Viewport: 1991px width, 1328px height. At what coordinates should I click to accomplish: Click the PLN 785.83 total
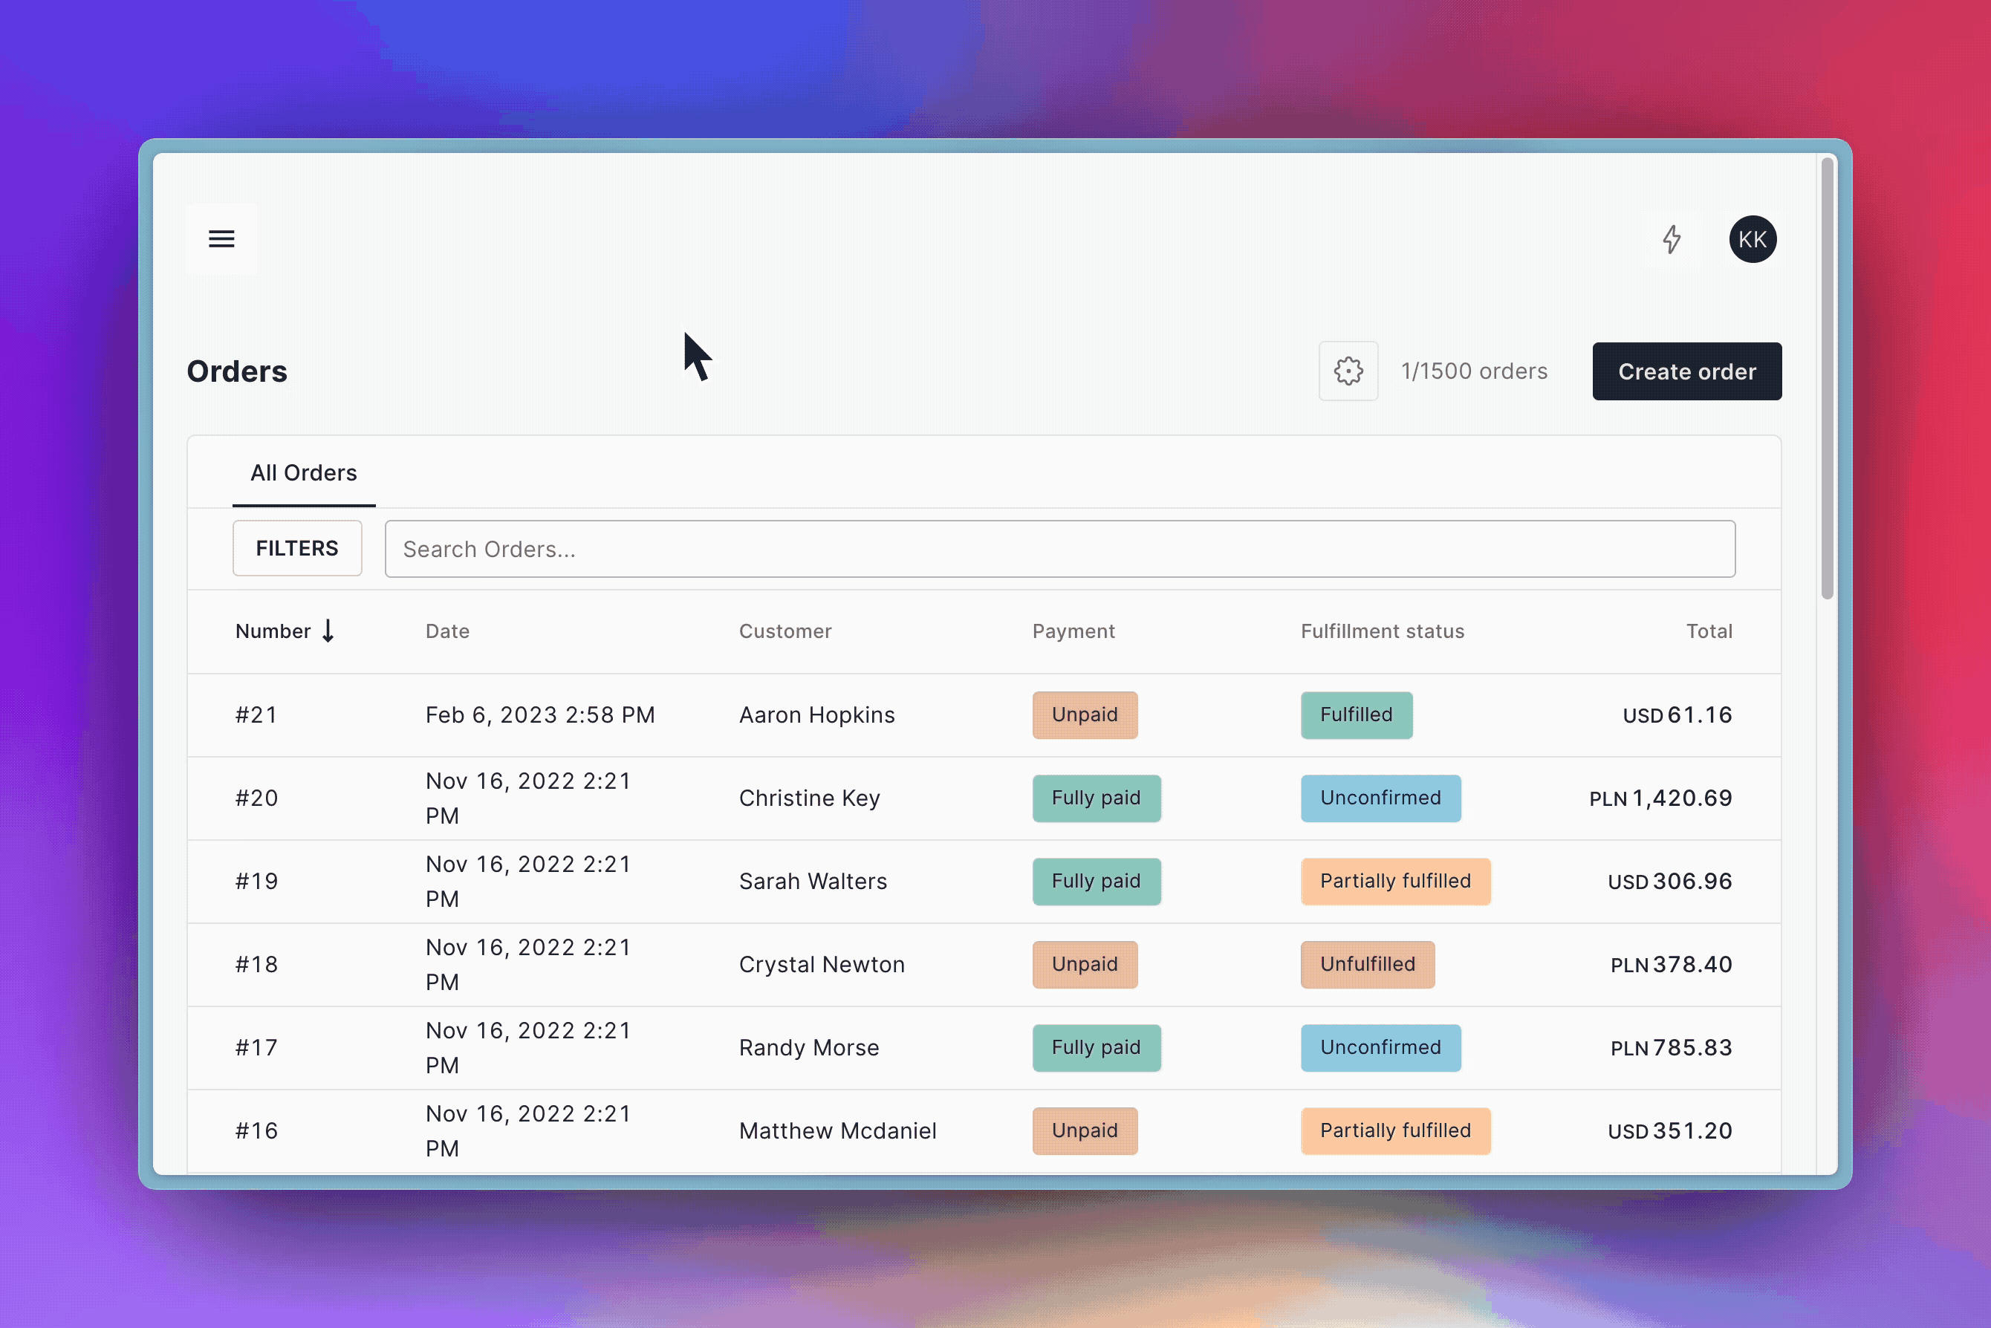point(1671,1047)
